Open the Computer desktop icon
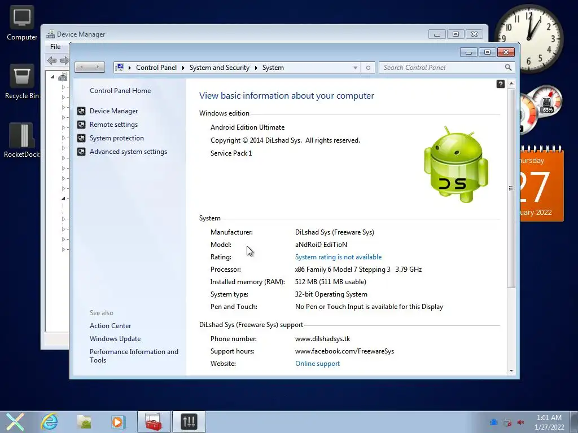This screenshot has width=578, height=433. pyautogui.click(x=22, y=23)
